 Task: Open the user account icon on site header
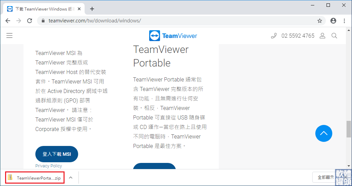point(322,36)
